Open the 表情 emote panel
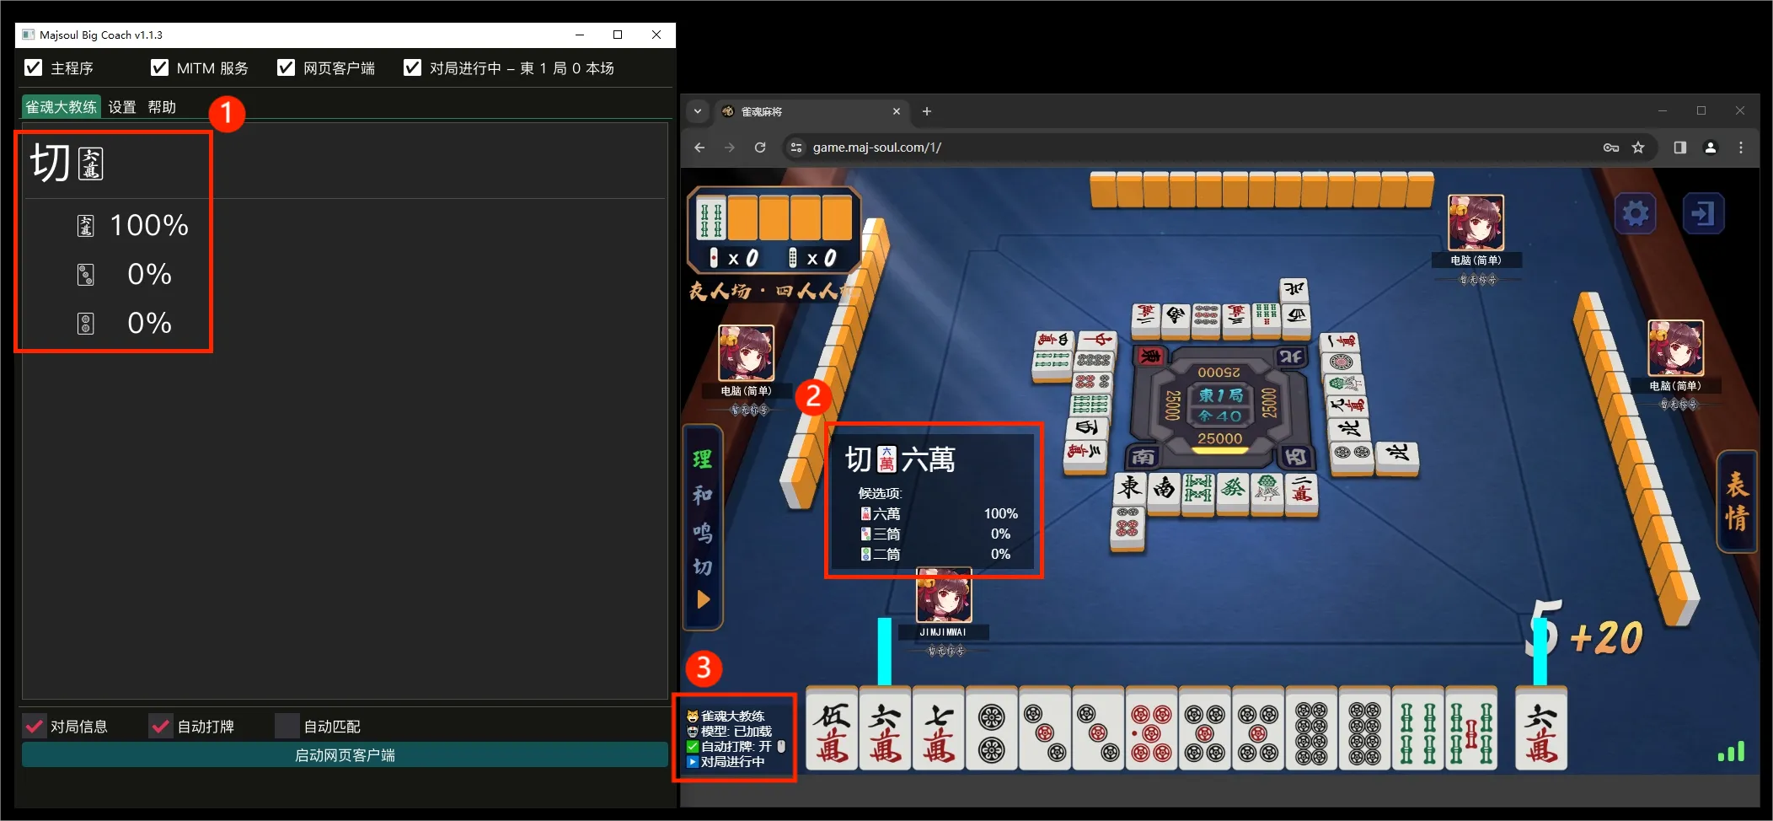 click(x=1737, y=501)
